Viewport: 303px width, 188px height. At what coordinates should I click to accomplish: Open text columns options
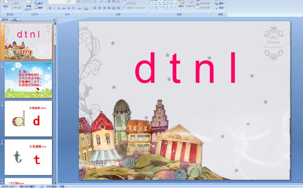119,8
